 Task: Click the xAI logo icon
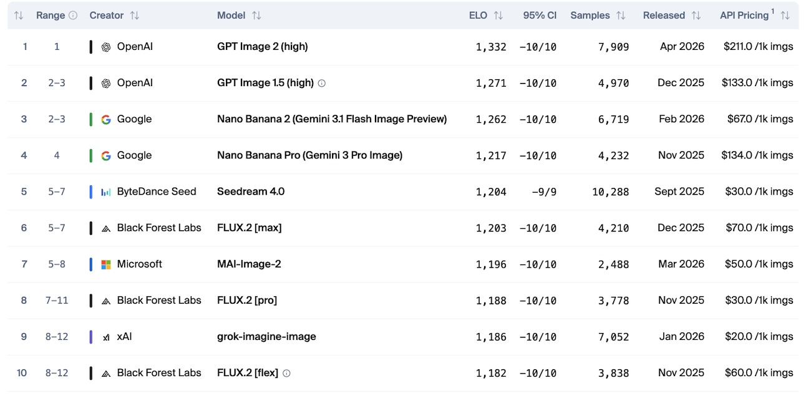[x=106, y=337]
